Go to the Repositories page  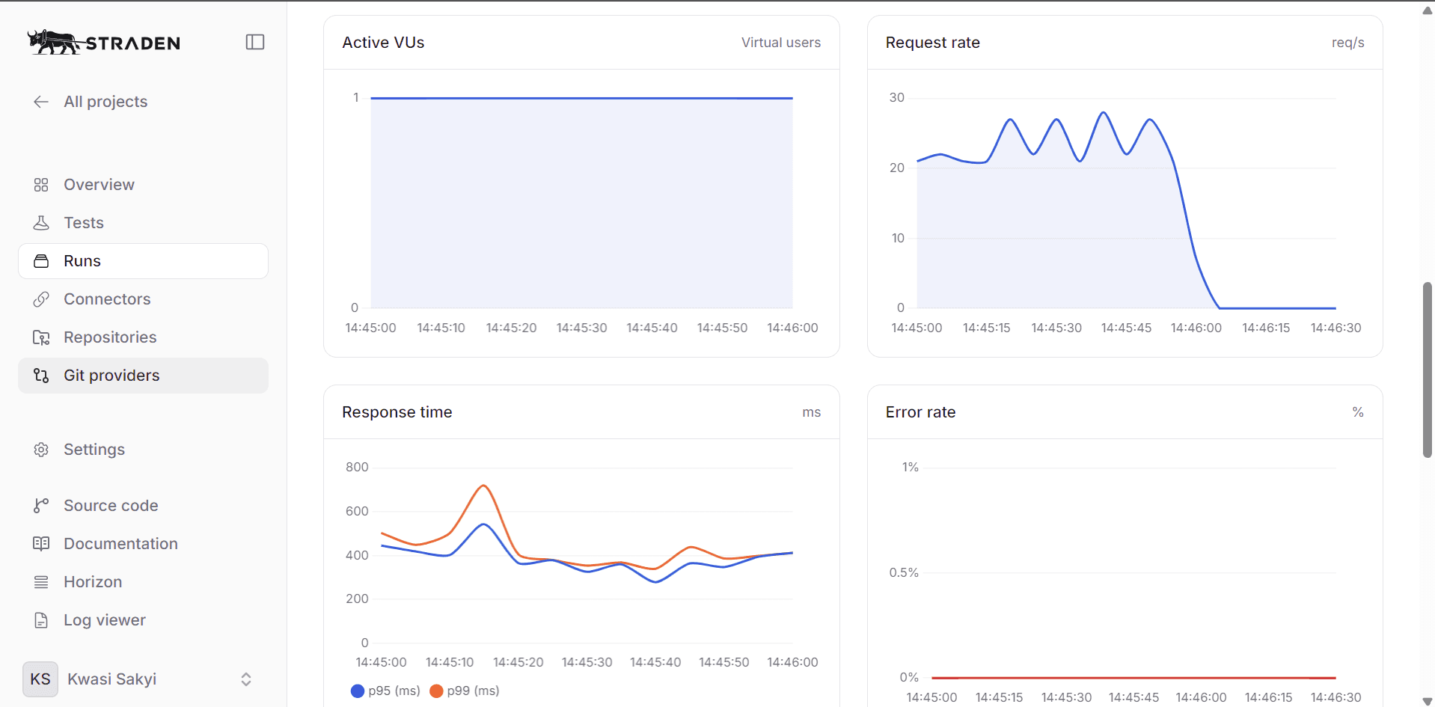pyautogui.click(x=143, y=337)
